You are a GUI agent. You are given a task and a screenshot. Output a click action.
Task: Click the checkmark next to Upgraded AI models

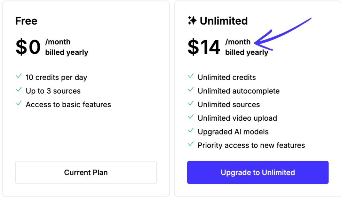coord(191,130)
